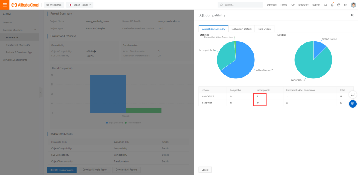This screenshot has height=175, width=358.
Task: Click the Compatible After Conversion column header
Action: tap(300, 90)
